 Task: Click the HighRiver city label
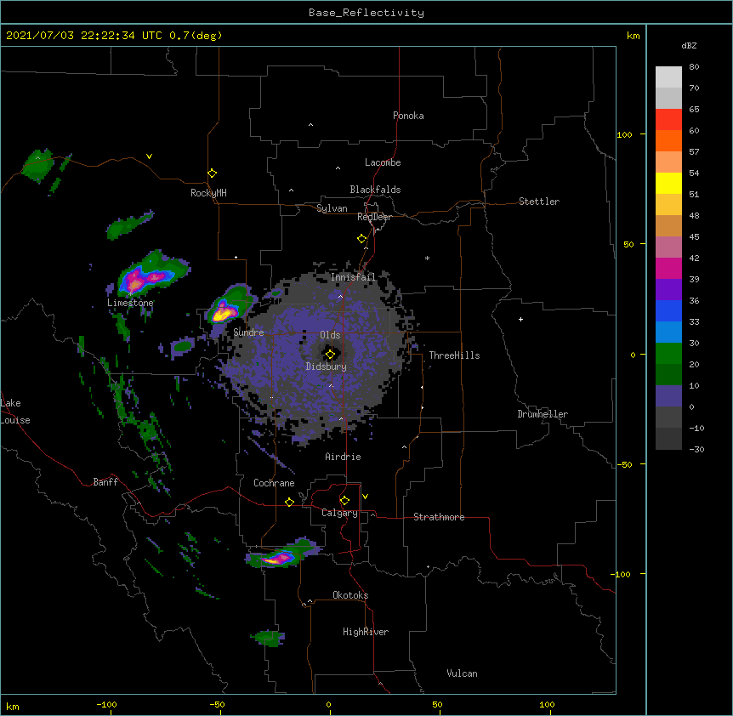[366, 632]
